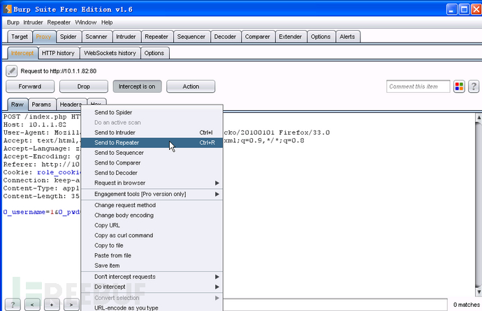This screenshot has width=482, height=311.
Task: Choose Paste from file option
Action: (152, 255)
